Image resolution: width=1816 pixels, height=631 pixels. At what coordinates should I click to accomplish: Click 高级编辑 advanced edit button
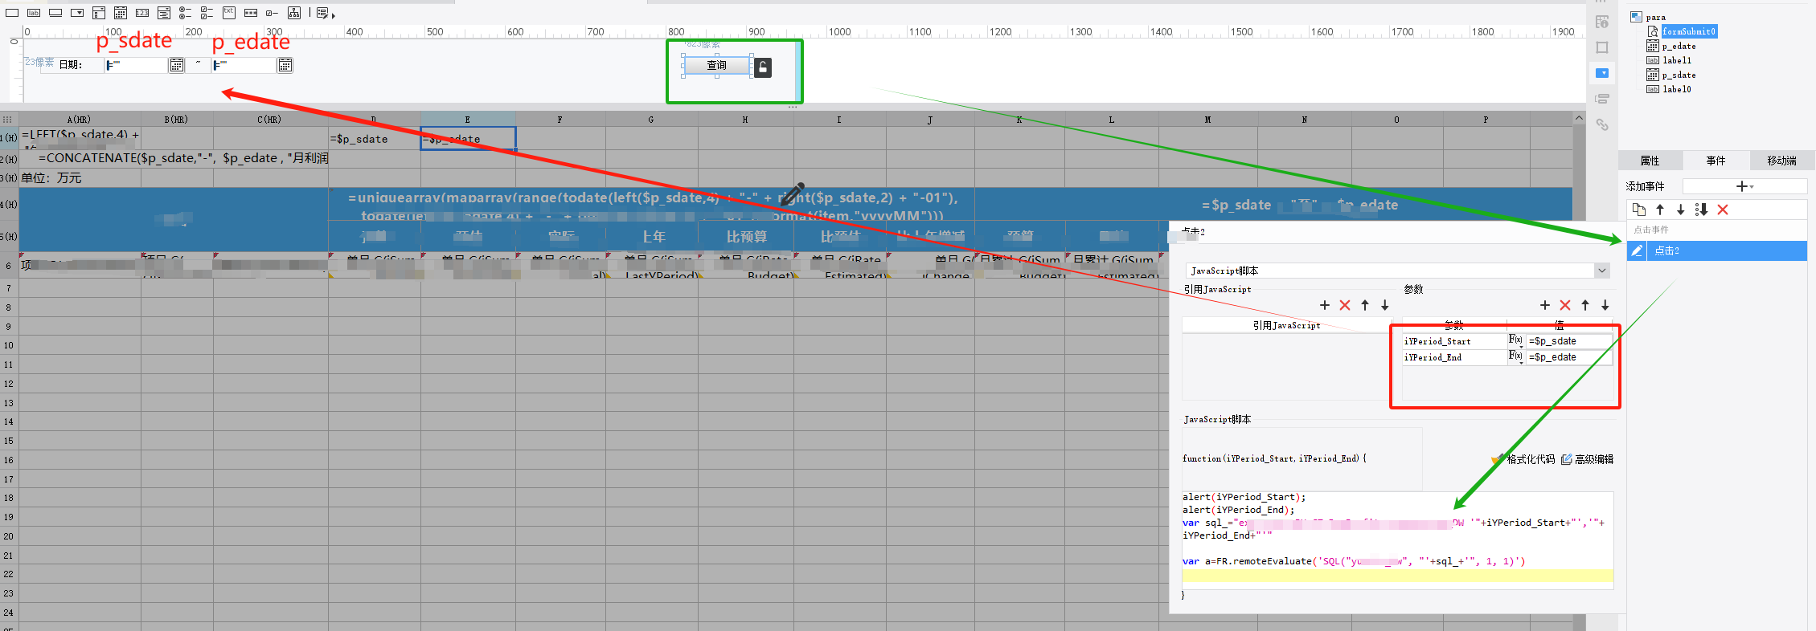coord(1588,459)
